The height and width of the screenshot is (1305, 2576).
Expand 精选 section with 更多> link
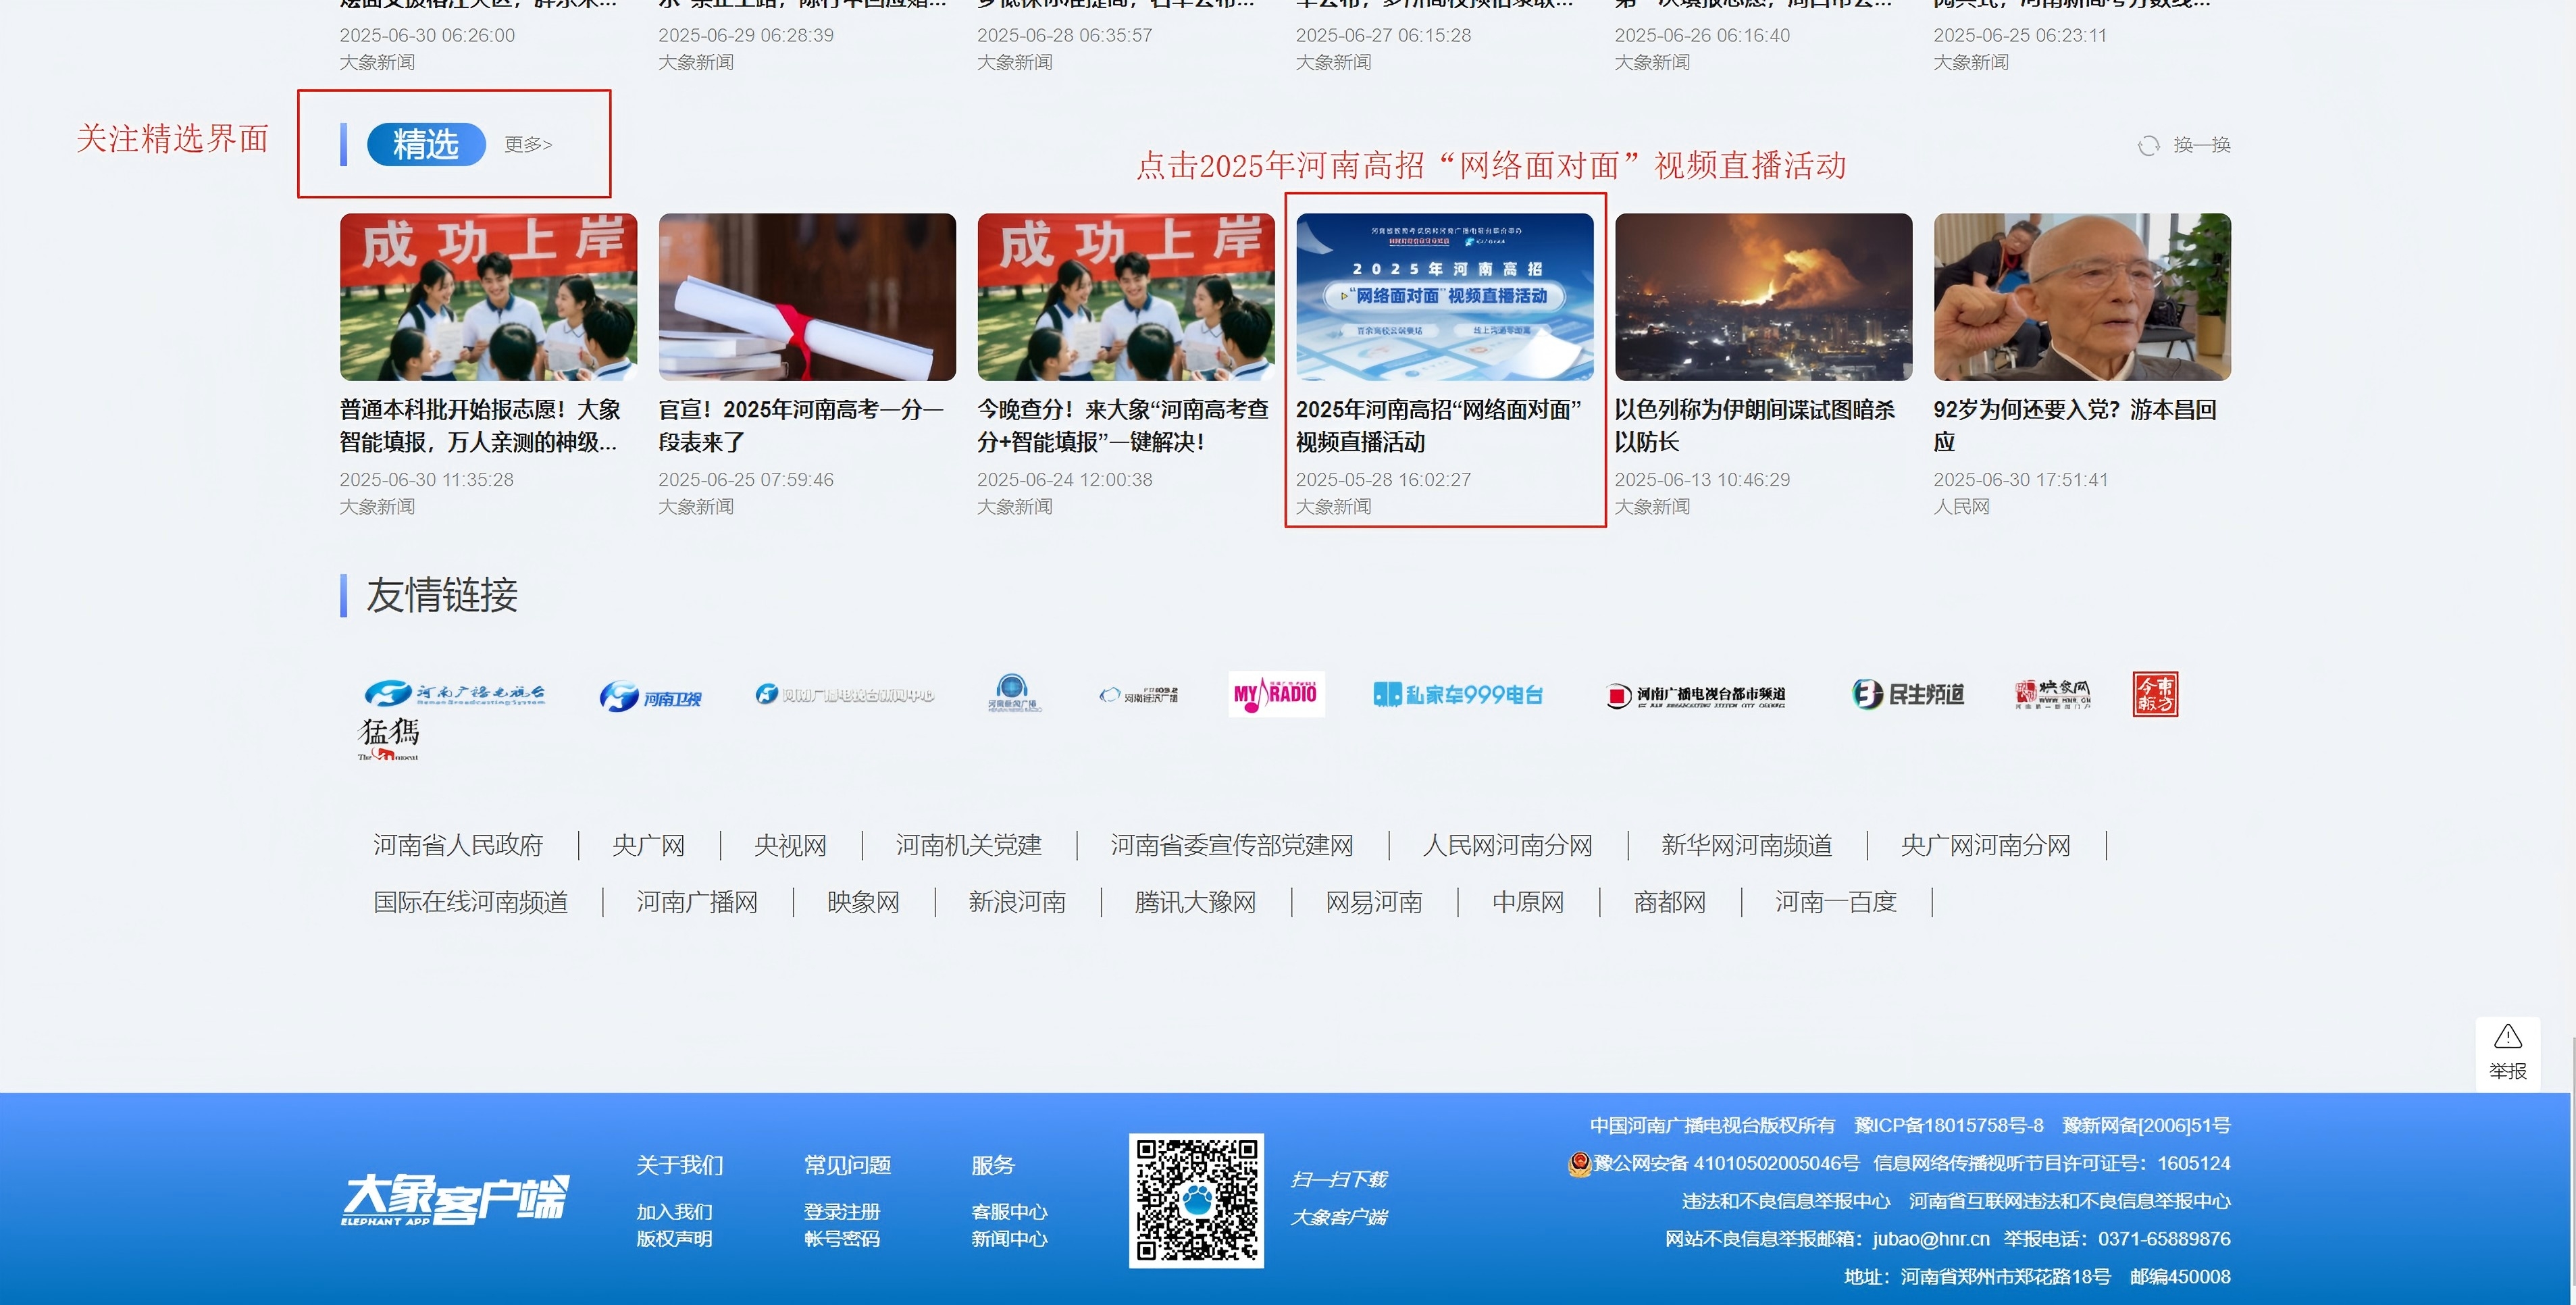528,145
